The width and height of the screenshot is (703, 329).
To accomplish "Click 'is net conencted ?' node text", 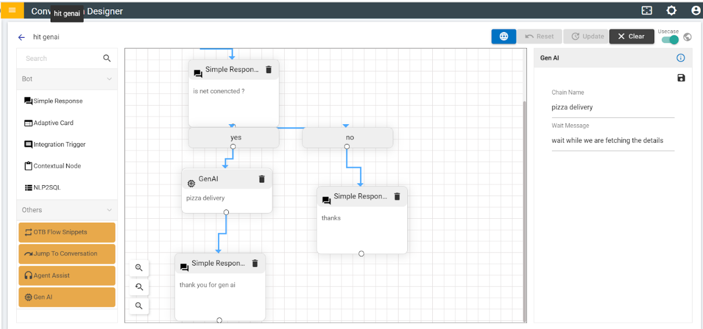I will pyautogui.click(x=218, y=91).
